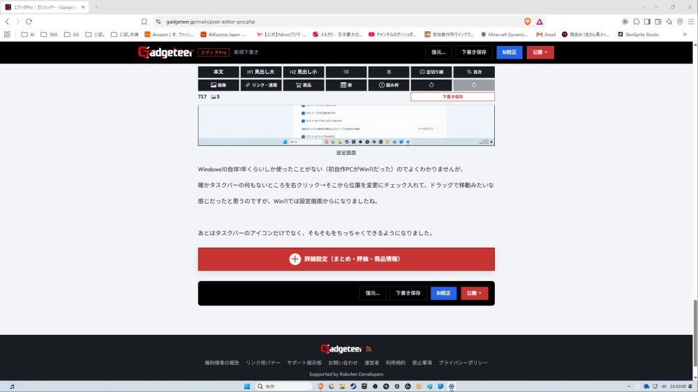
Task: Open the プライバシーポリシー footer link
Action: pos(463,363)
